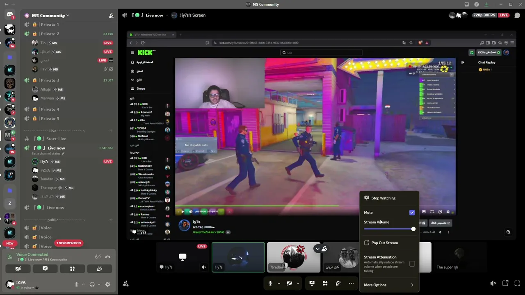Image resolution: width=525 pixels, height=295 pixels.
Task: Adjust the Stream Volume slider
Action: point(389,229)
